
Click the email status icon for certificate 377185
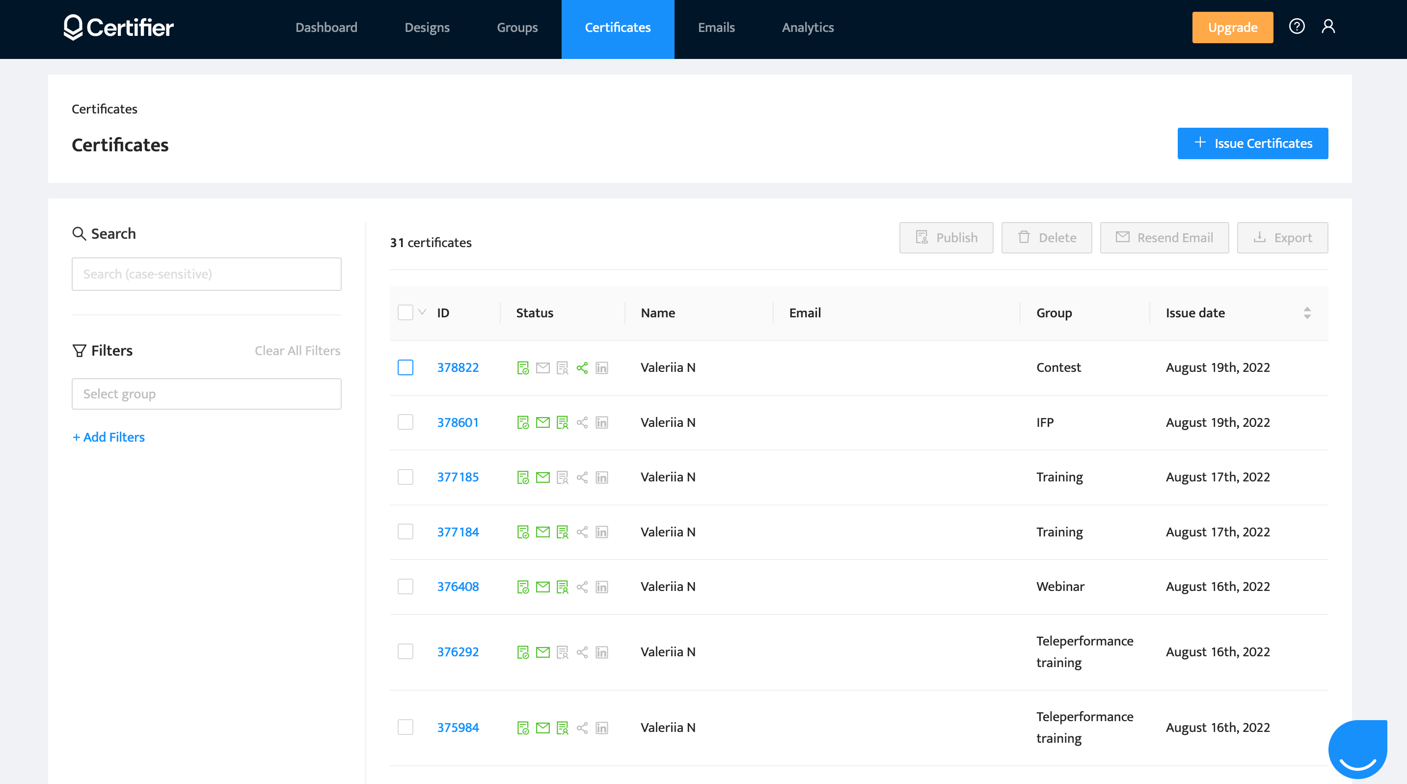point(542,477)
